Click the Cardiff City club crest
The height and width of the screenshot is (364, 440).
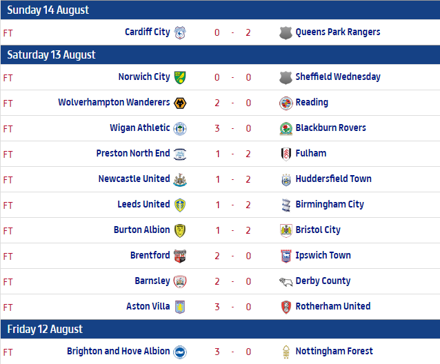180,32
